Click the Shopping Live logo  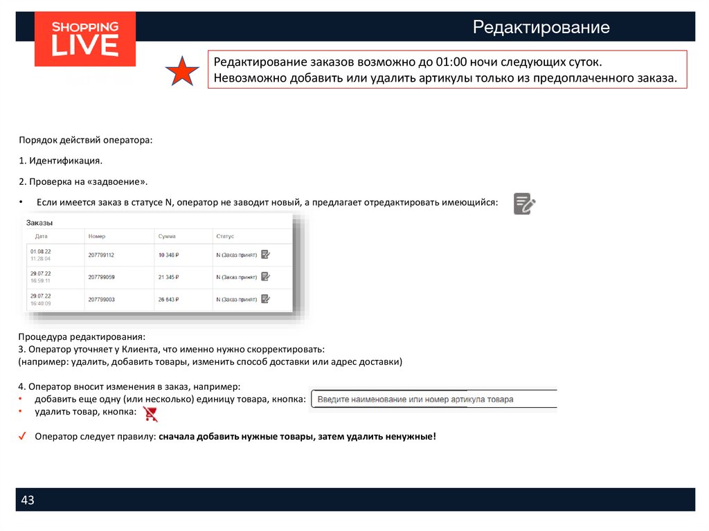tap(85, 39)
